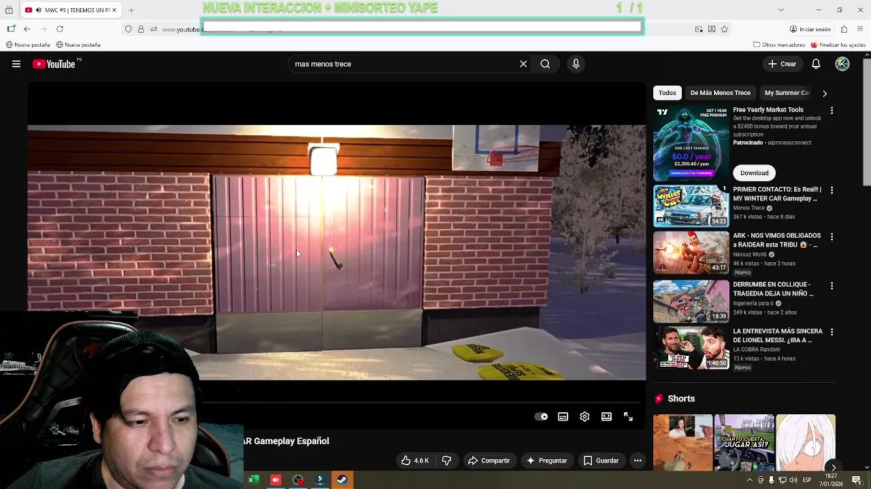Image resolution: width=871 pixels, height=489 pixels.
Task: Enter fullscreen mode in the player
Action: tap(628, 416)
